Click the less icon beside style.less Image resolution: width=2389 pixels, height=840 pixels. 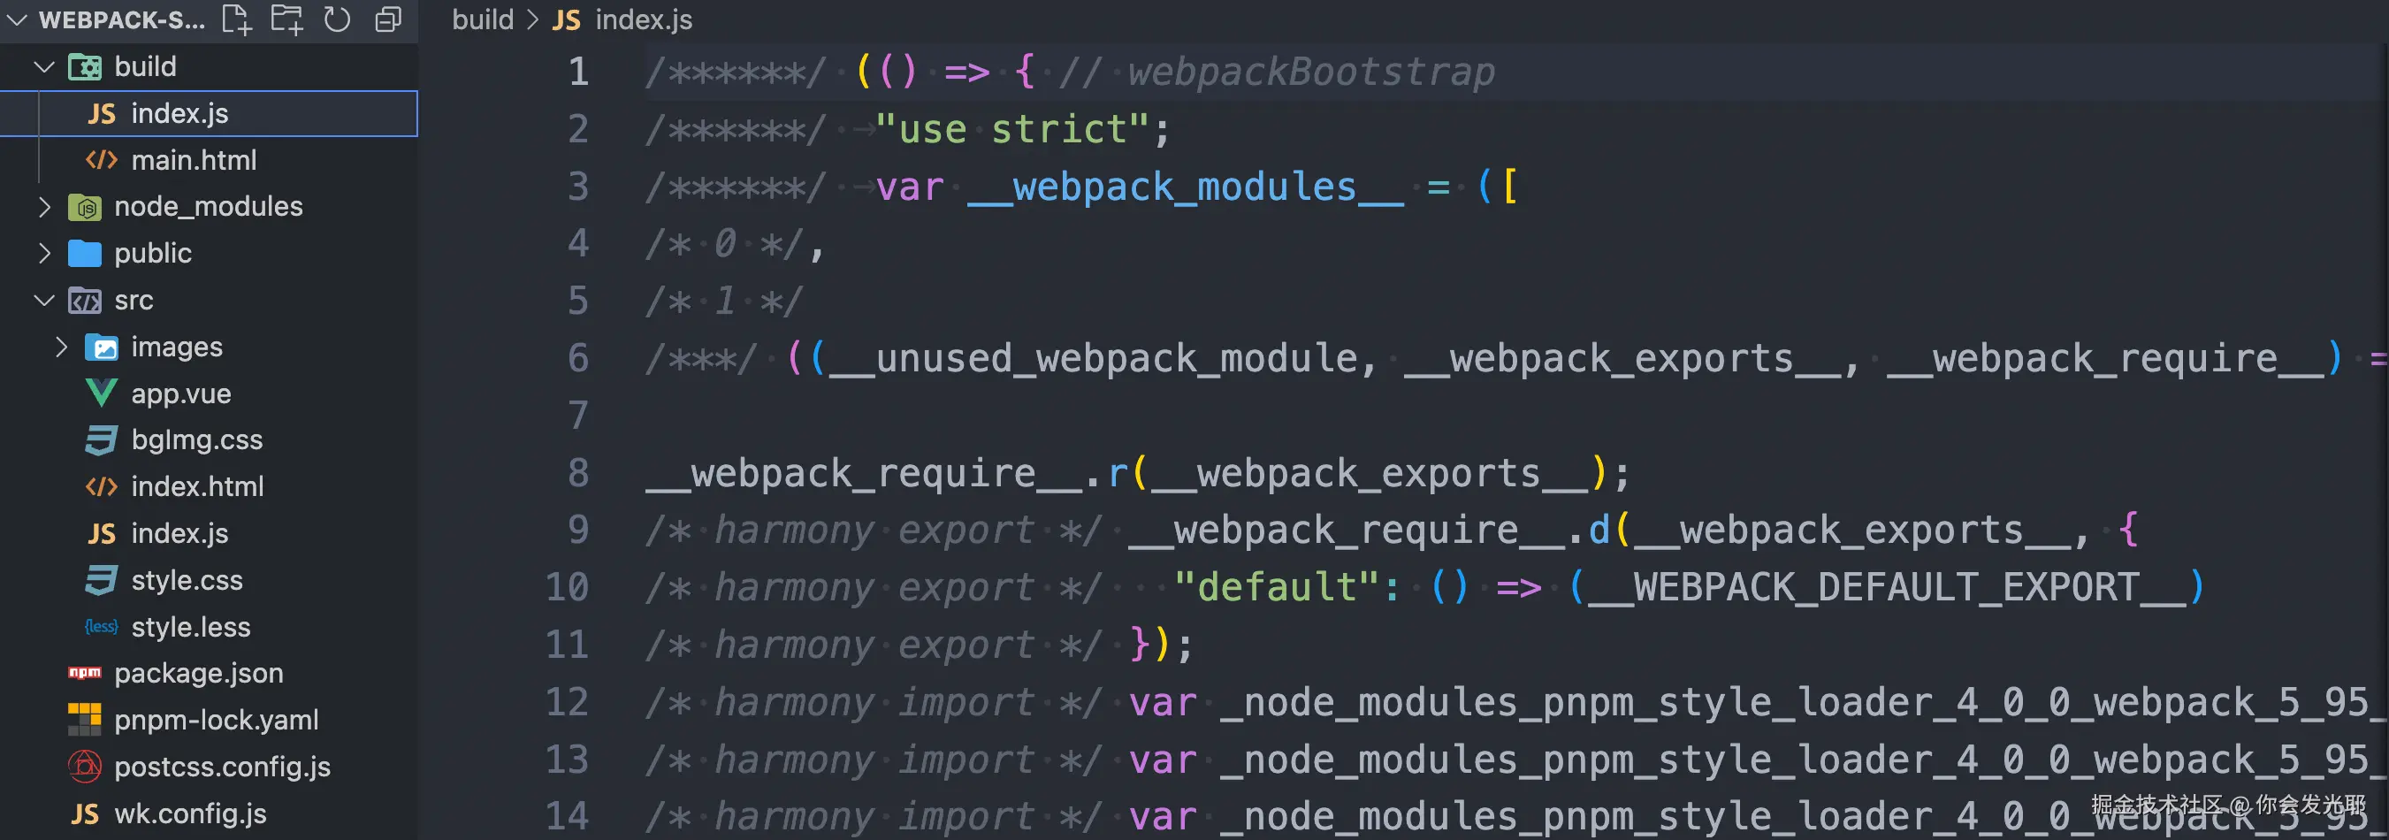pos(101,627)
